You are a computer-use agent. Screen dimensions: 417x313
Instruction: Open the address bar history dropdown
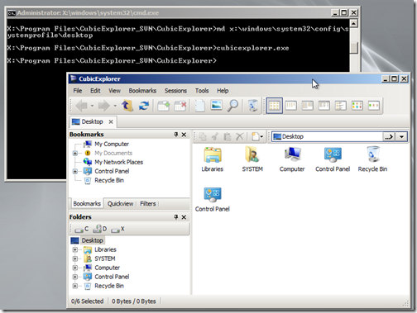point(401,136)
